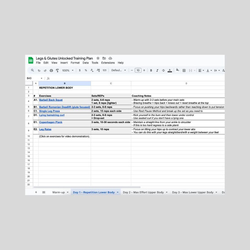
Task: Click the undo icon in toolbar
Action: [39, 71]
